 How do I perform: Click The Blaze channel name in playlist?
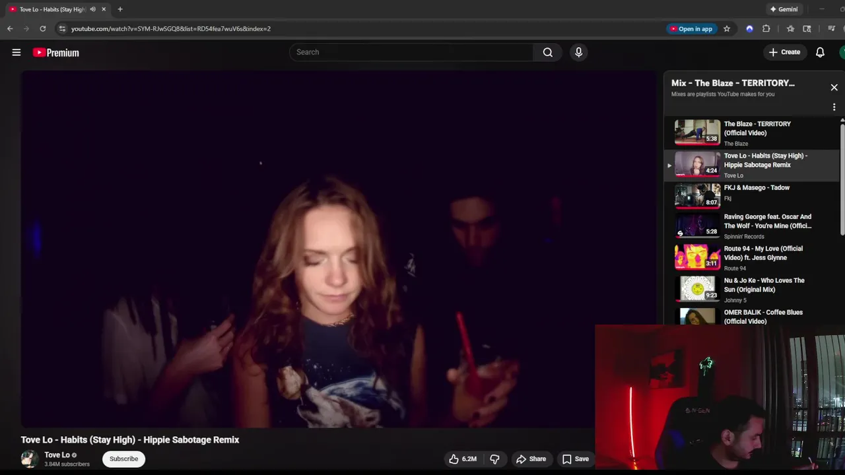(x=736, y=144)
